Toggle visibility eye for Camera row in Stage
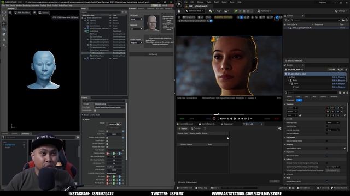 click(110, 23)
